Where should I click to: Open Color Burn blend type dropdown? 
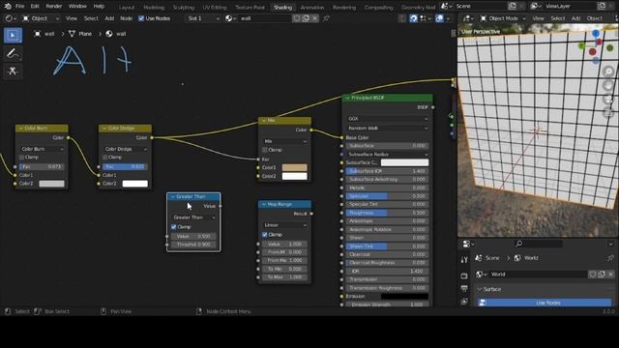[x=42, y=149]
